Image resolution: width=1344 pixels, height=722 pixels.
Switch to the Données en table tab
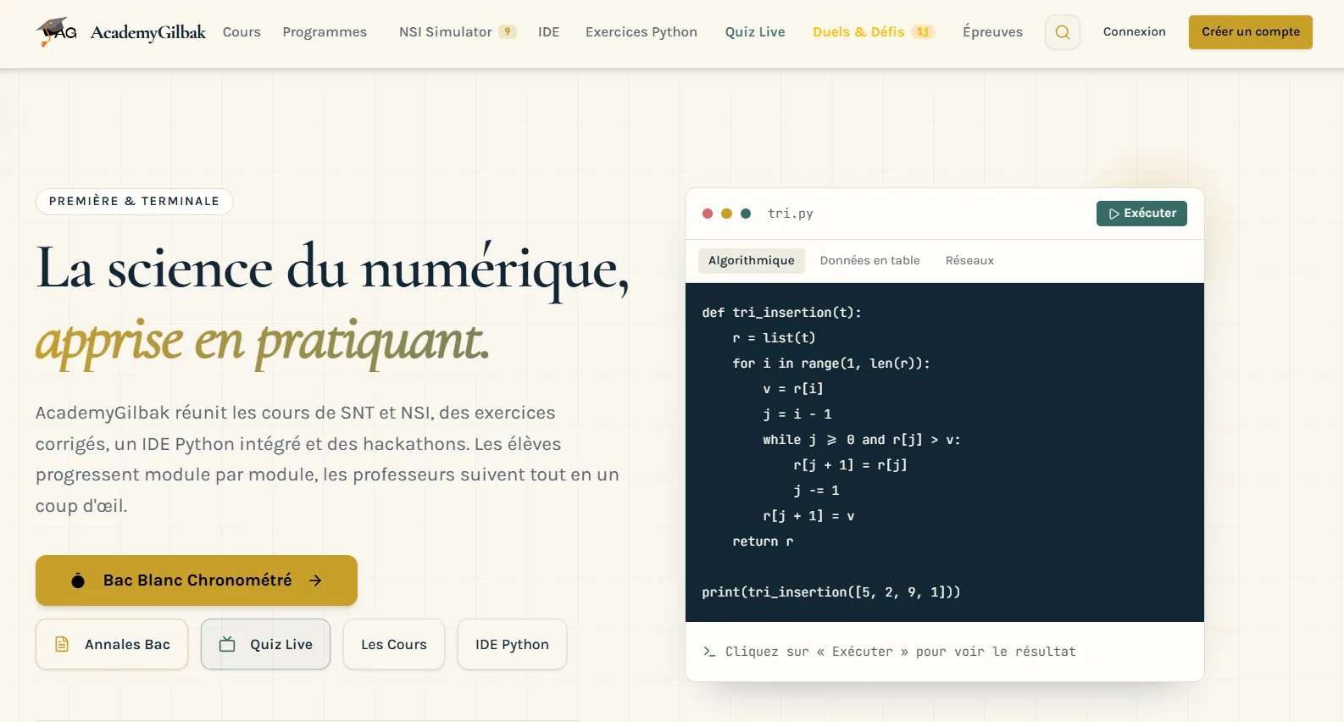(869, 260)
